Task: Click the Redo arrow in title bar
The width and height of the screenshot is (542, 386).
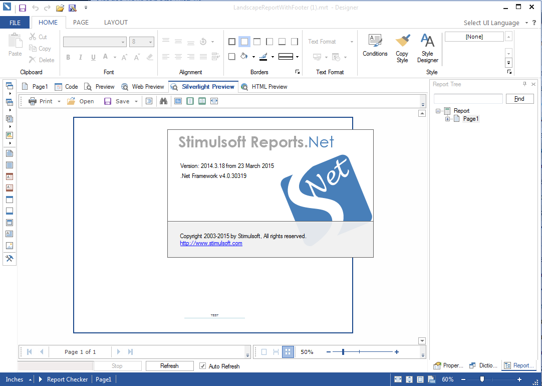Action: (x=48, y=8)
